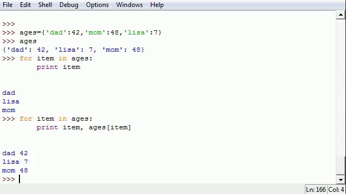Viewport: 346px width, 194px height.
Task: Click the scrollbar down arrow
Action: [341, 179]
